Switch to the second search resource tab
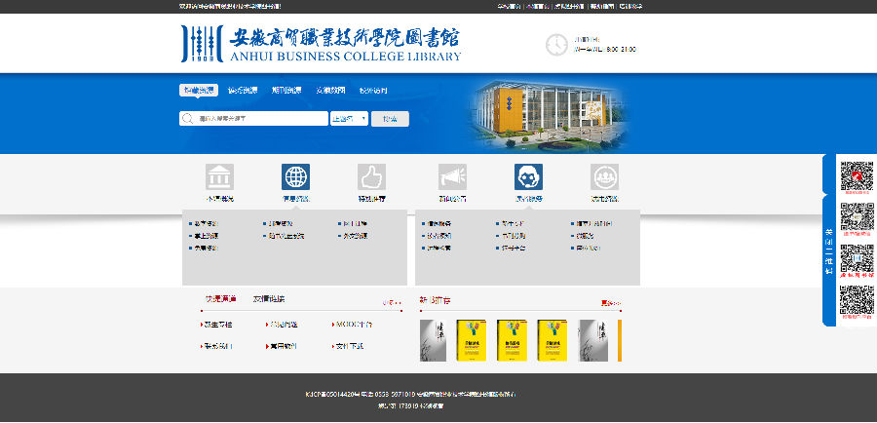Image resolution: width=877 pixels, height=423 pixels. [x=243, y=91]
